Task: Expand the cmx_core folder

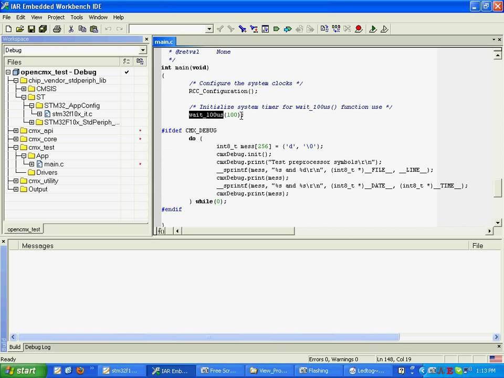Action: [16, 139]
